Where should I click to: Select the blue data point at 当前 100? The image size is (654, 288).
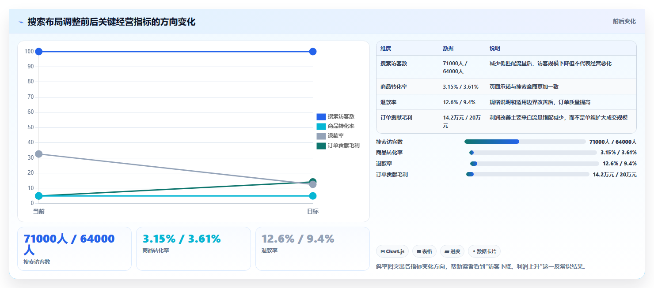pos(39,52)
